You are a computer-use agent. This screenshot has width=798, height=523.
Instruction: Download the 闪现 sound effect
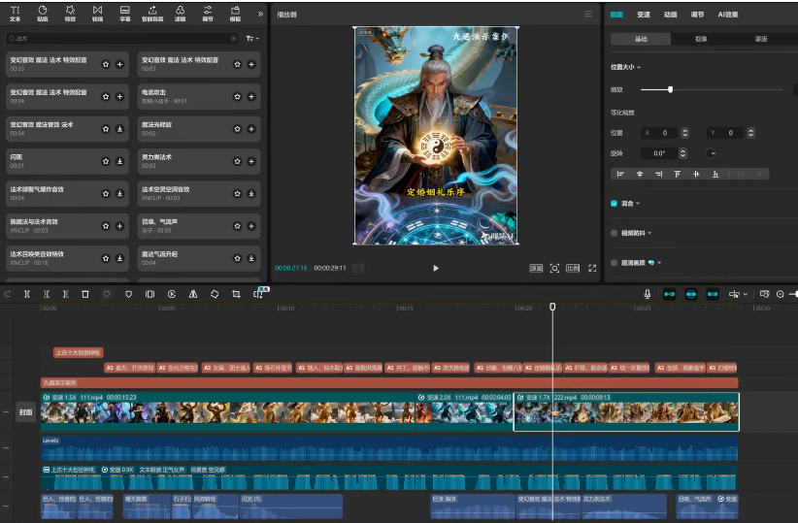[x=119, y=161]
